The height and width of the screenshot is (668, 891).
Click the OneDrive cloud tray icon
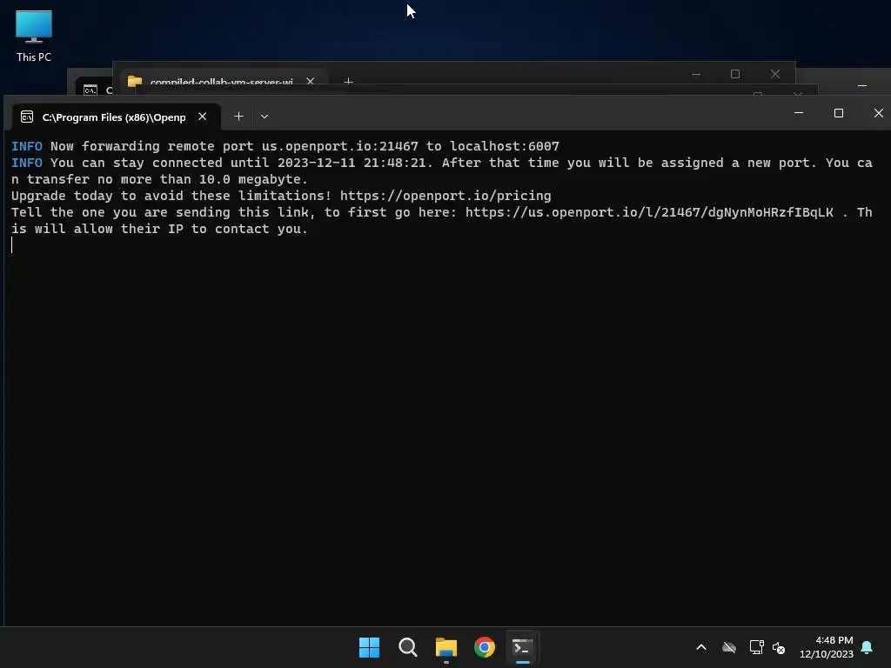pyautogui.click(x=729, y=647)
